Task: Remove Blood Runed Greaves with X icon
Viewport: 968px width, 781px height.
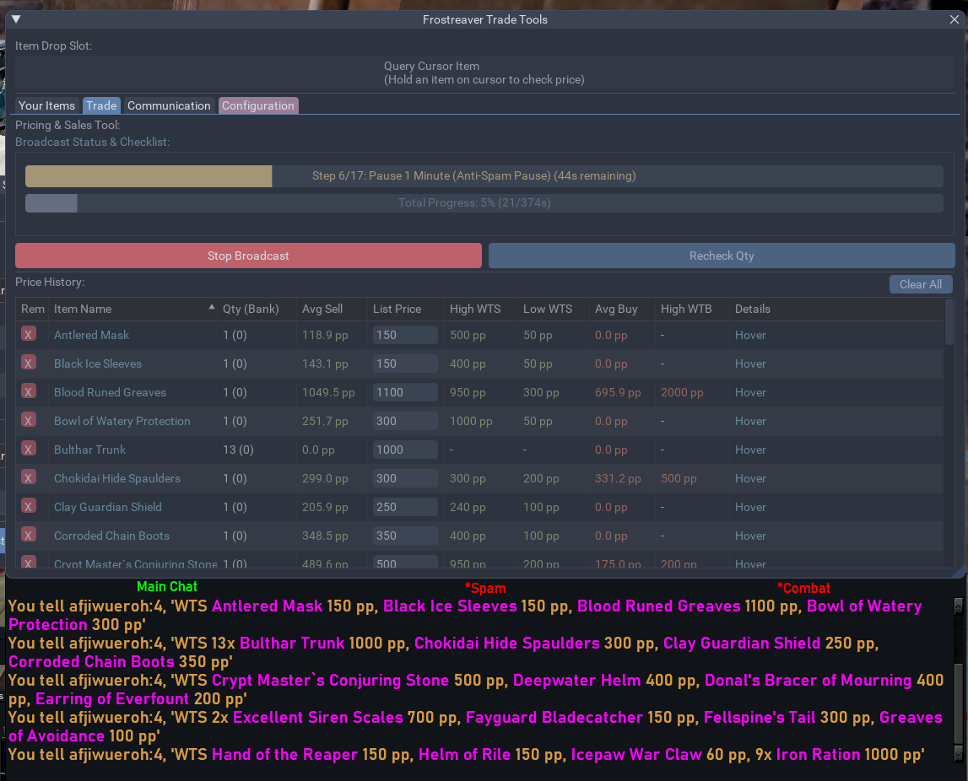Action: [x=29, y=391]
